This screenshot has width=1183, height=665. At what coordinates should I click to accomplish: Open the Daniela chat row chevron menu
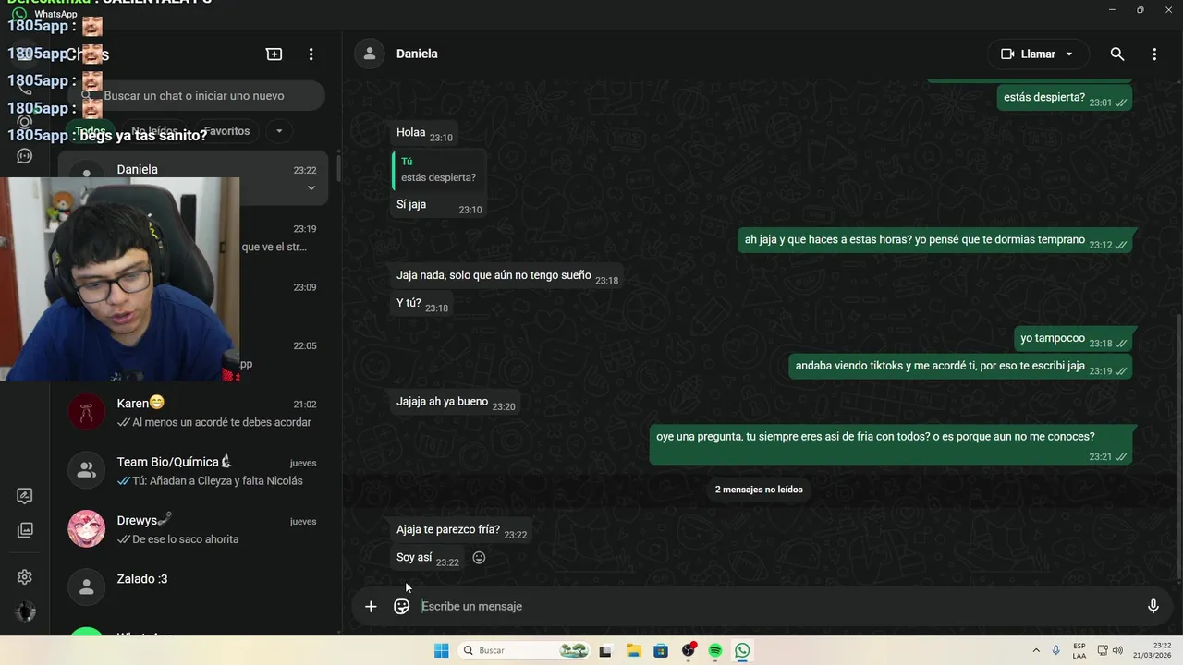(x=311, y=187)
